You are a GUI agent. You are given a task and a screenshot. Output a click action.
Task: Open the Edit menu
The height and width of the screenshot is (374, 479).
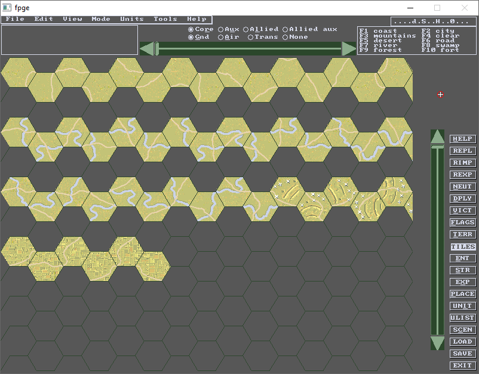[44, 19]
